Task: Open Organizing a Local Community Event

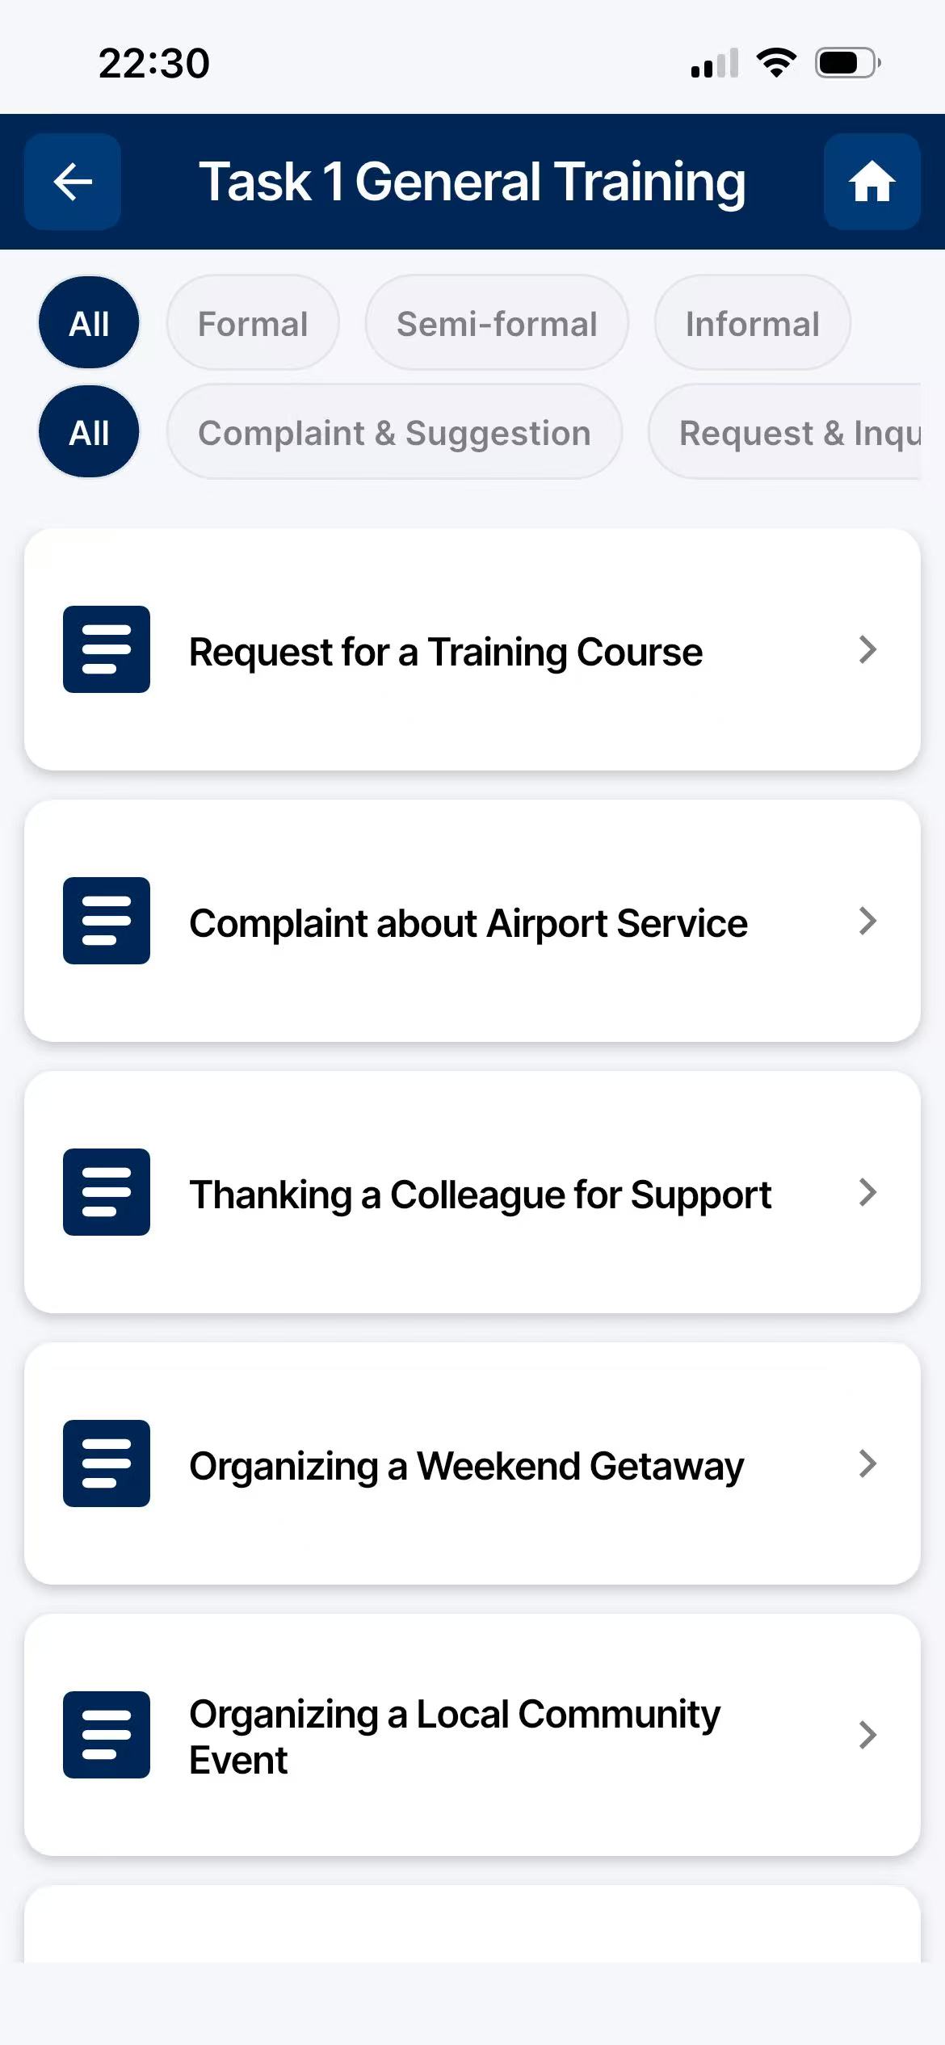Action: coord(454,1736)
